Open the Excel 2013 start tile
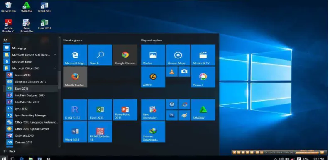Screen dimensions: 330x160 point(100,110)
